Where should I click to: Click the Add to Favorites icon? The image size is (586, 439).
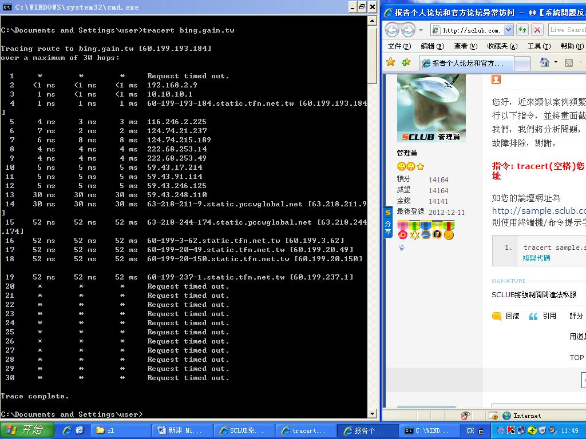tap(406, 62)
